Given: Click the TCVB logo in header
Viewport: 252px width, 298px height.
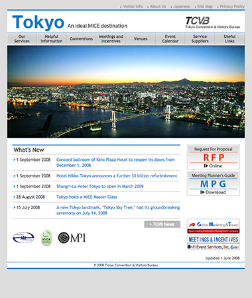Looking at the screenshot, I should pos(213,23).
